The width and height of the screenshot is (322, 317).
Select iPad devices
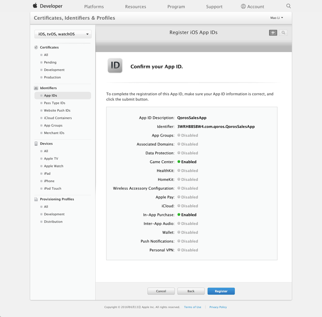pyautogui.click(x=47, y=174)
